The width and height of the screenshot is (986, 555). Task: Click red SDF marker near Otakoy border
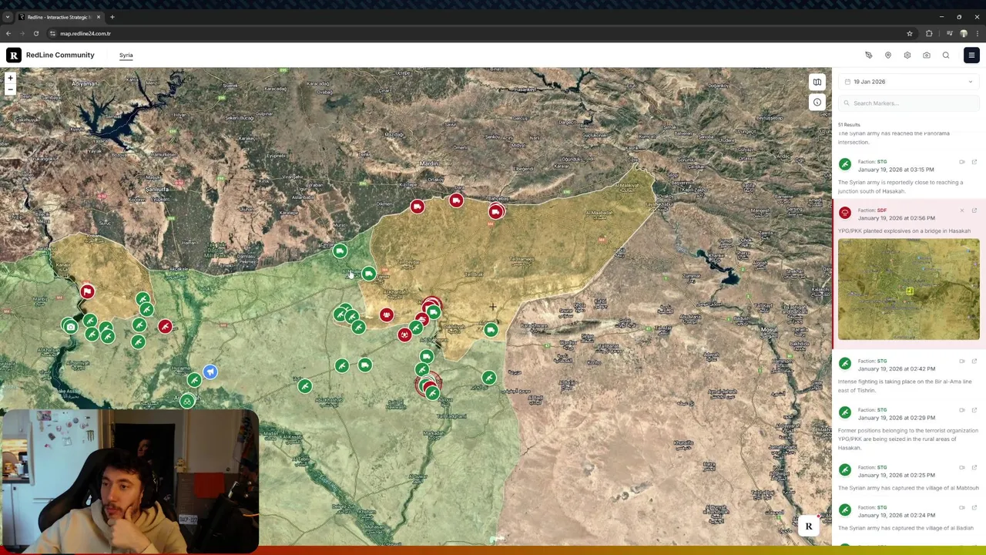click(x=456, y=201)
